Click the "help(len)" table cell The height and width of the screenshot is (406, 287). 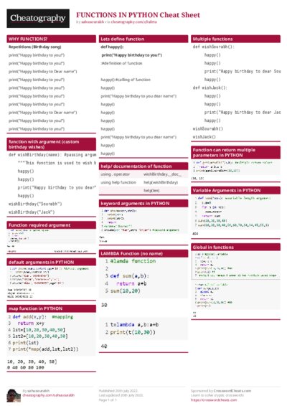pos(151,191)
